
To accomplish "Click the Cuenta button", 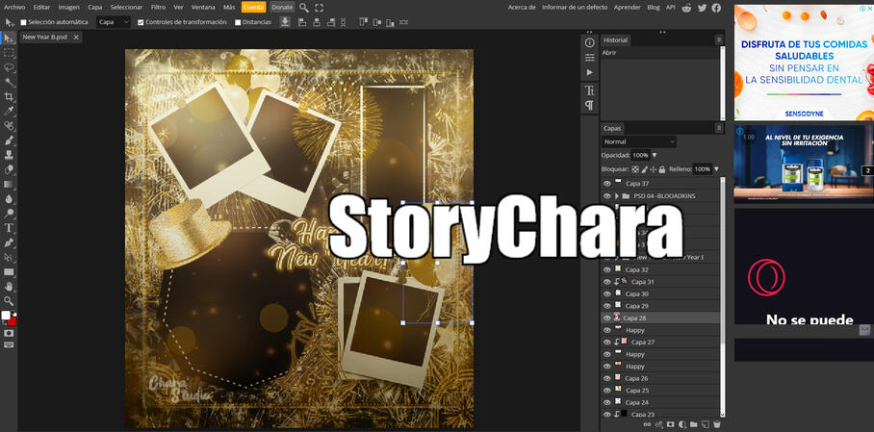I will coord(253,7).
